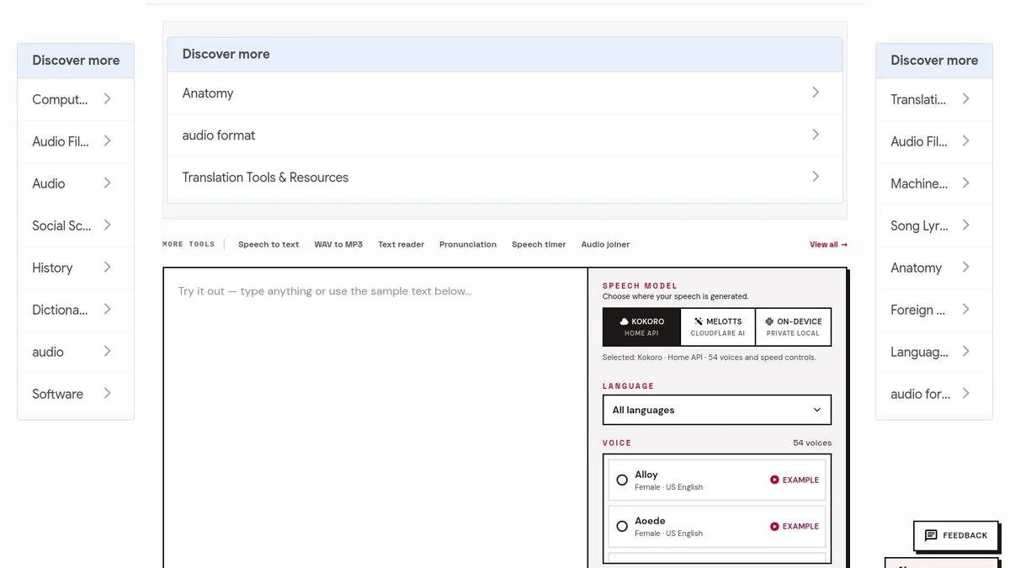
Task: Open Song Lyr... item in right sidebar
Action: [x=934, y=226]
